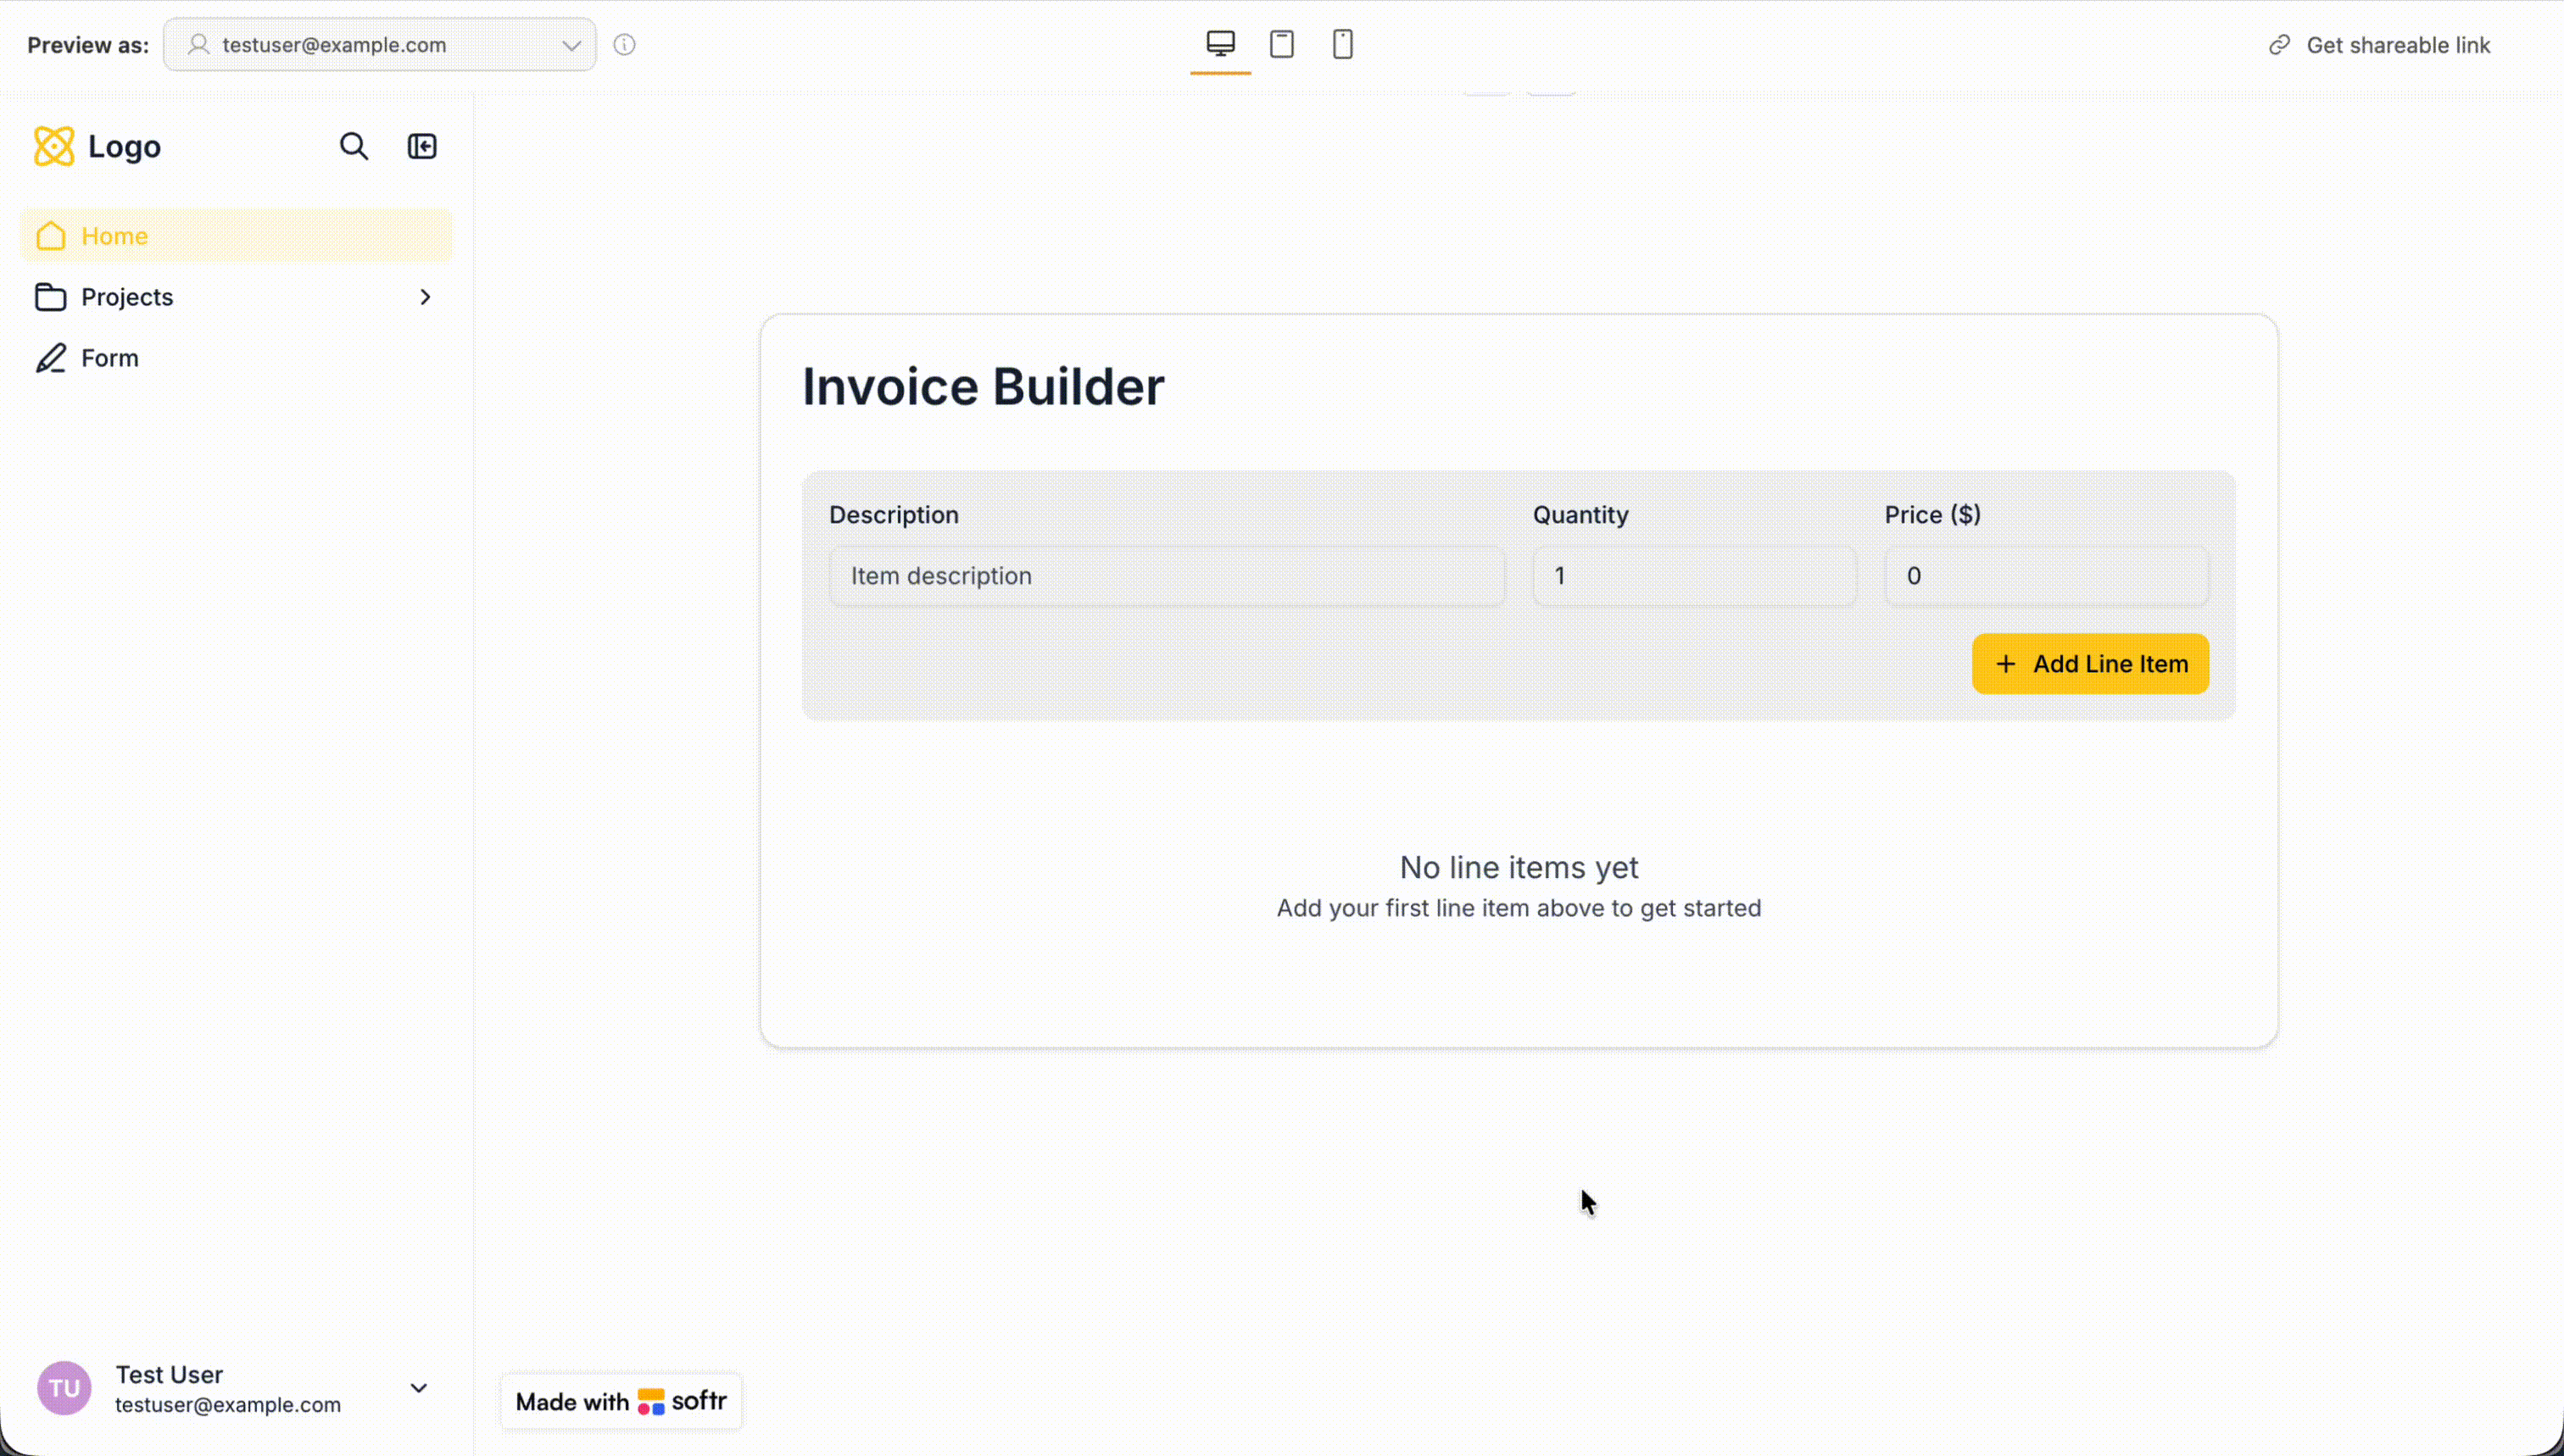Click the info icon beside user selector
Image resolution: width=2564 pixels, height=1456 pixels.
pyautogui.click(x=624, y=45)
